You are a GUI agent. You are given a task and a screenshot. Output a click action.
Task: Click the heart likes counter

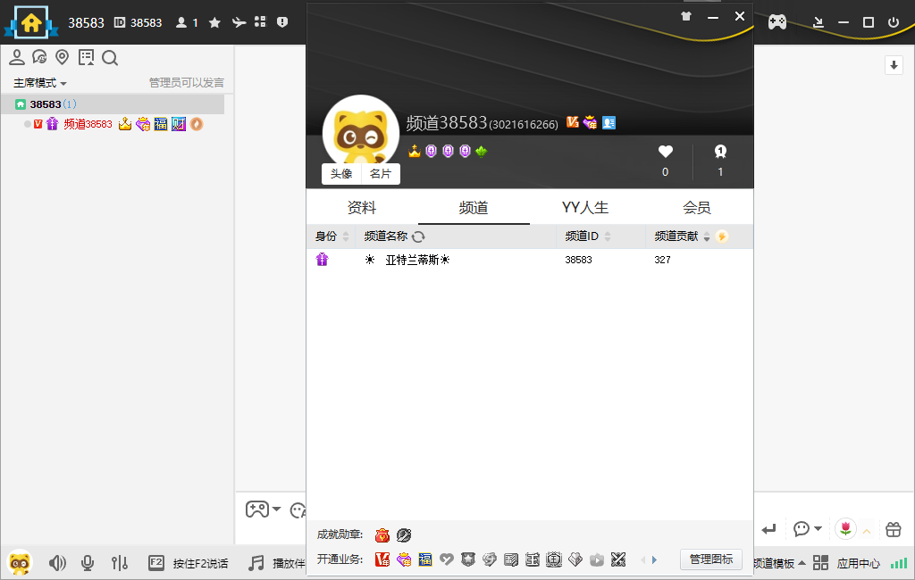click(665, 161)
